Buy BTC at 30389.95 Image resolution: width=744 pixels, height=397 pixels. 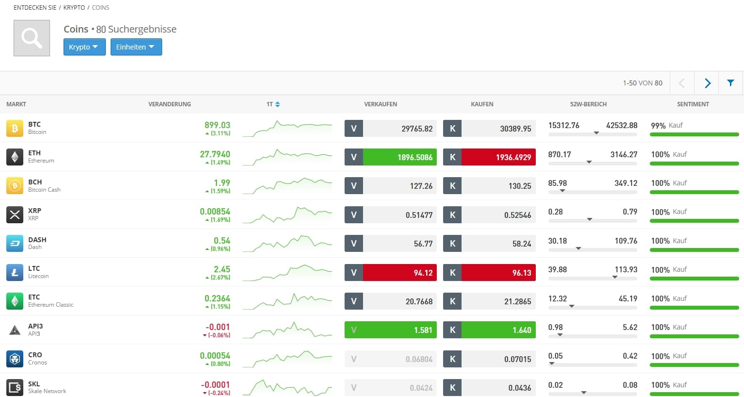[x=489, y=129]
